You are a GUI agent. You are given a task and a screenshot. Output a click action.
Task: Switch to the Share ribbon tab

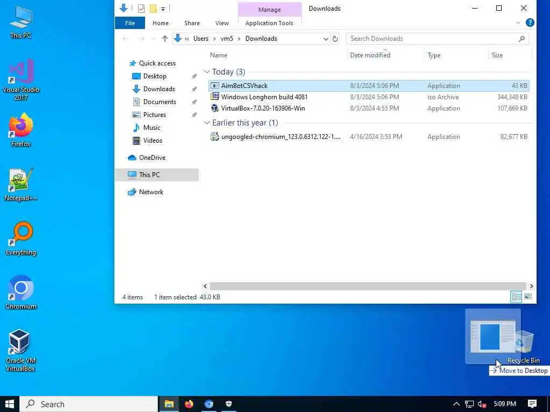click(x=192, y=23)
